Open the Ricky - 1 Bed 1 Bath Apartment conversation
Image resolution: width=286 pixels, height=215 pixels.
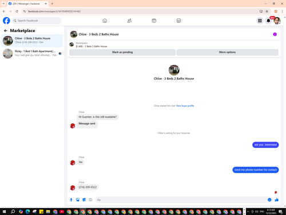(x=32, y=53)
